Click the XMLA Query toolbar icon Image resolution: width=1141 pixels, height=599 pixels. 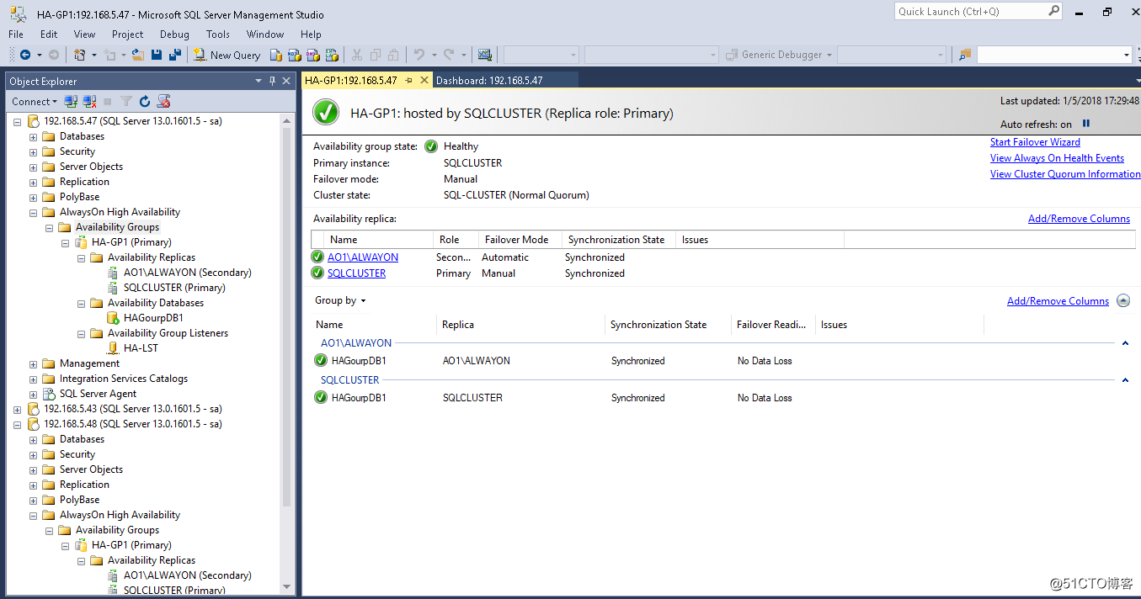[332, 55]
